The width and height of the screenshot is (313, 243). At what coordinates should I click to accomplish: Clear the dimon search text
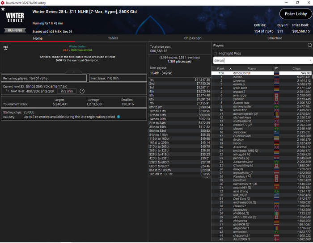click(x=310, y=60)
